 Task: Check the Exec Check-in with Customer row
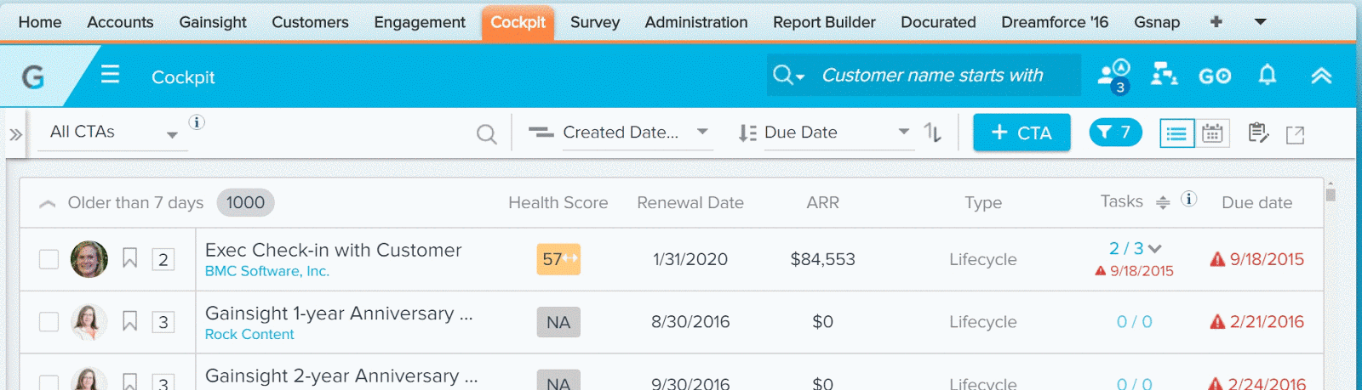pos(49,259)
